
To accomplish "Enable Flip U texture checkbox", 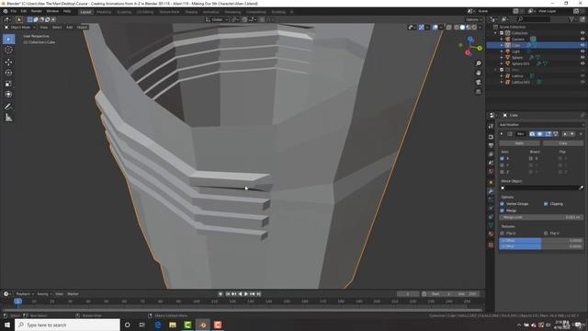I will (x=503, y=233).
